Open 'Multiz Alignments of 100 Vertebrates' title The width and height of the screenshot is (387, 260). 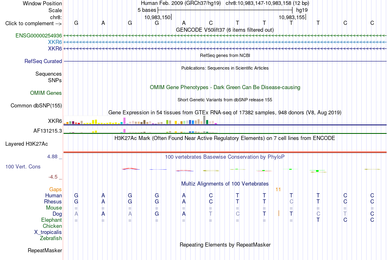225,184
